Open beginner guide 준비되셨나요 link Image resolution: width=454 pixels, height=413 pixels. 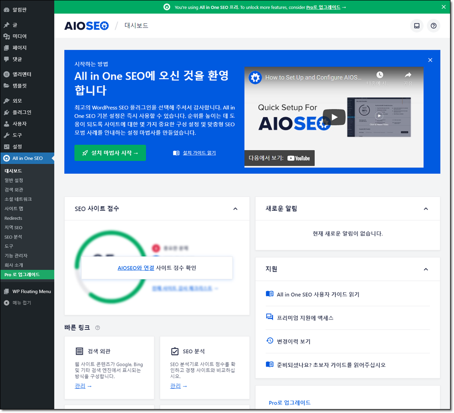(331, 365)
